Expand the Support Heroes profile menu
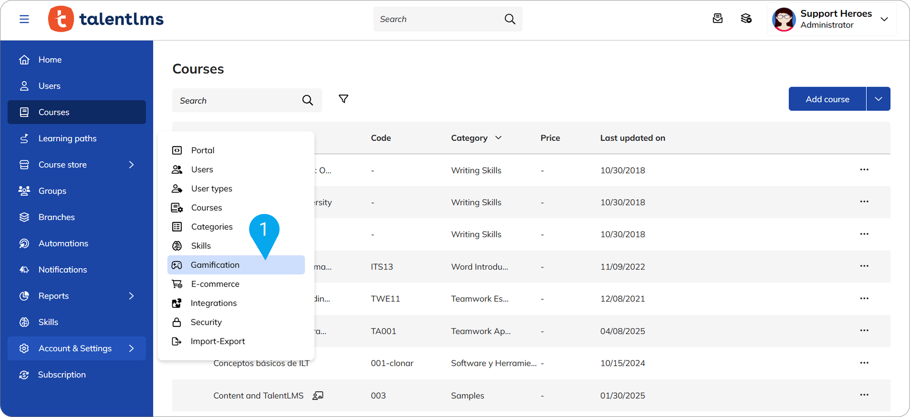This screenshot has width=910, height=417. coord(884,19)
